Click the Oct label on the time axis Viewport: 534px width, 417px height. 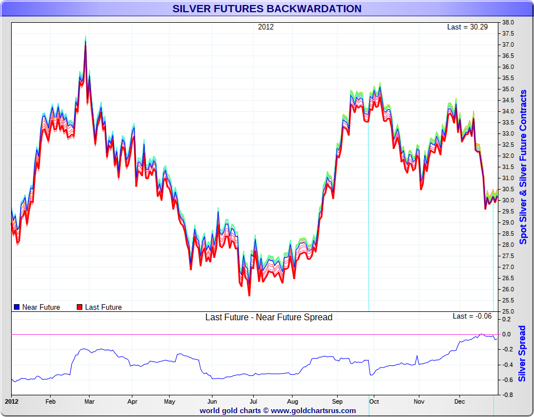374,401
